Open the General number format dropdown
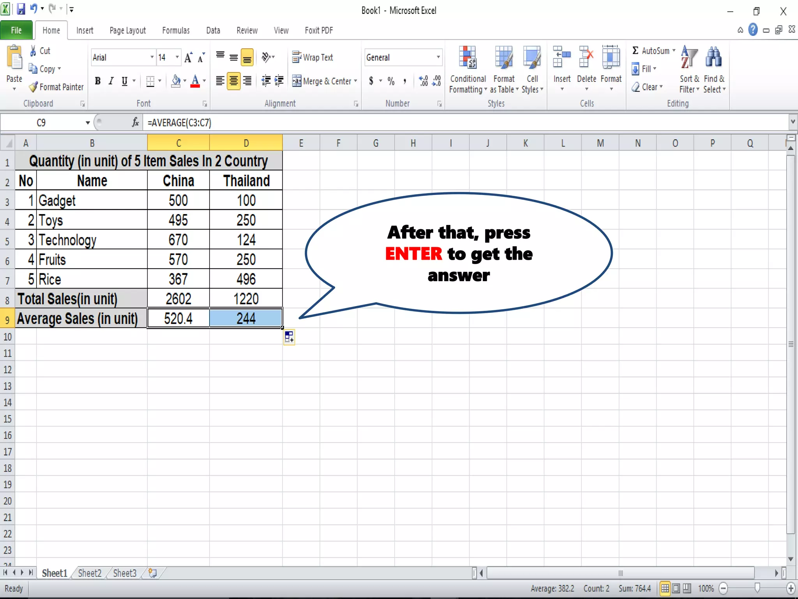798x599 pixels. point(438,57)
